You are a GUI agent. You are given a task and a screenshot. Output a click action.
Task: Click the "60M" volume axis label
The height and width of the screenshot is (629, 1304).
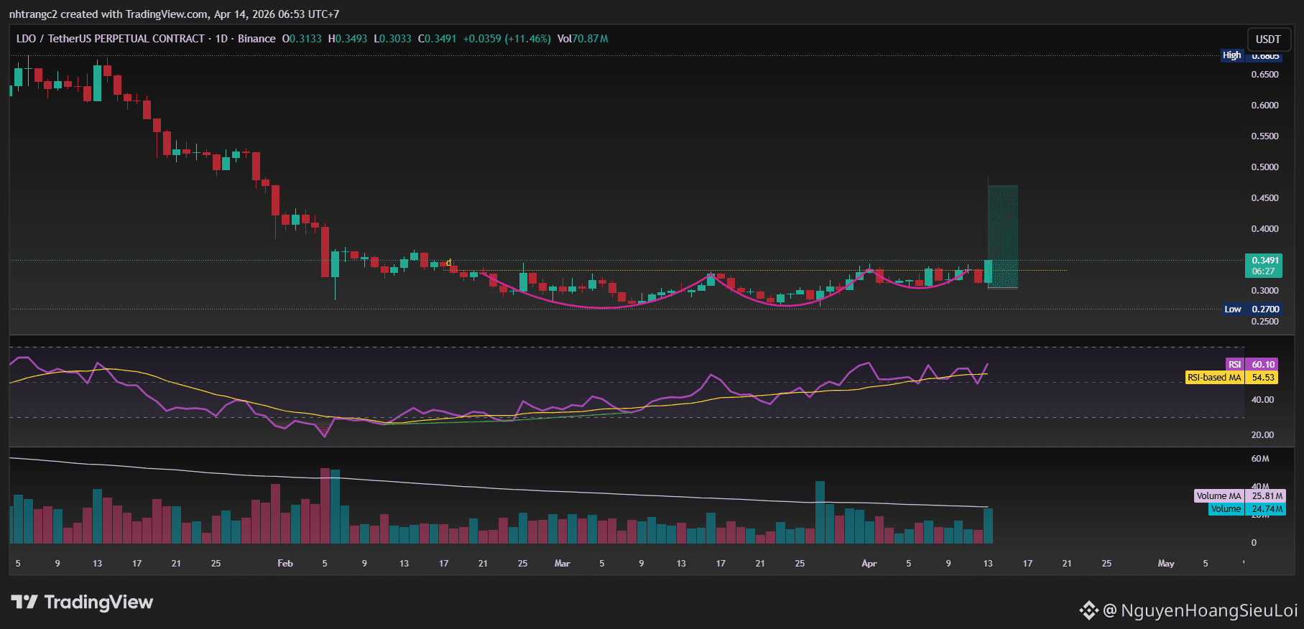1260,459
